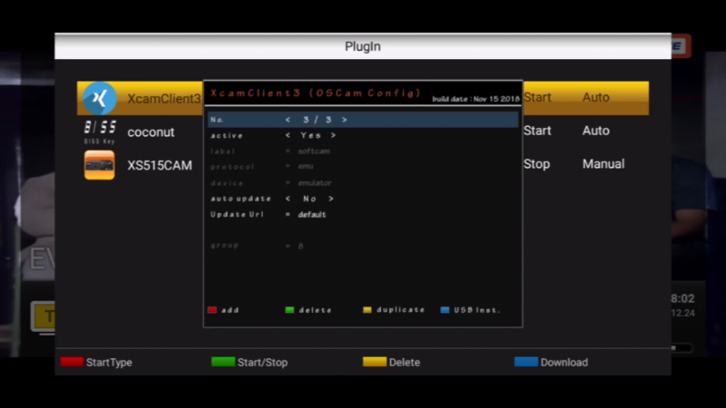Click the 3 / 3 reader counter
The height and width of the screenshot is (408, 726).
coord(317,120)
